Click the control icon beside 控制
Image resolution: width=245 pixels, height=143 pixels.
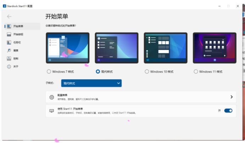(9, 58)
